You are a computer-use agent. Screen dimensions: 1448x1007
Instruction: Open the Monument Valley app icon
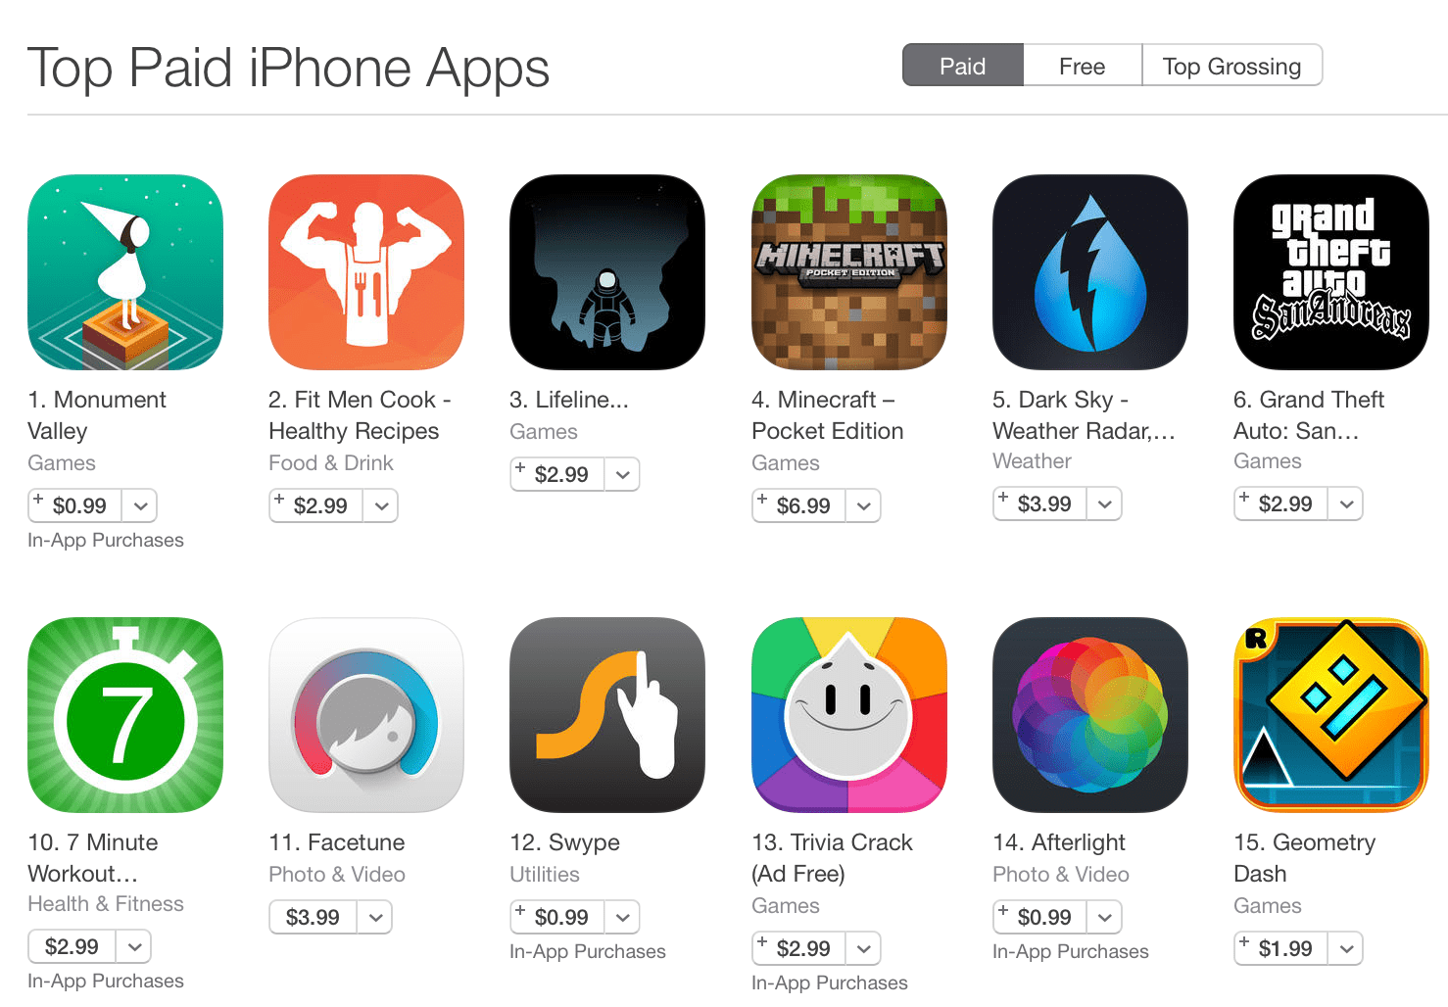tap(125, 272)
